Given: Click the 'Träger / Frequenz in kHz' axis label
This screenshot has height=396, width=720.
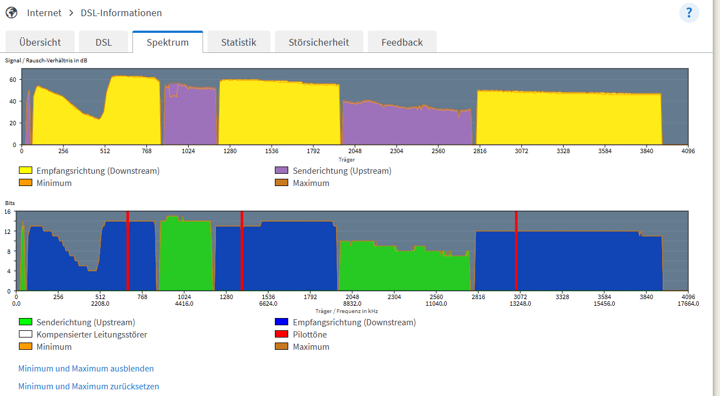Looking at the screenshot, I should click(x=347, y=311).
